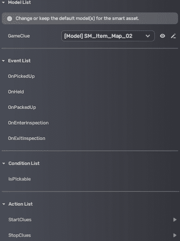Click the StopClues action label
Viewport: 180px width, 241px height.
click(19, 235)
